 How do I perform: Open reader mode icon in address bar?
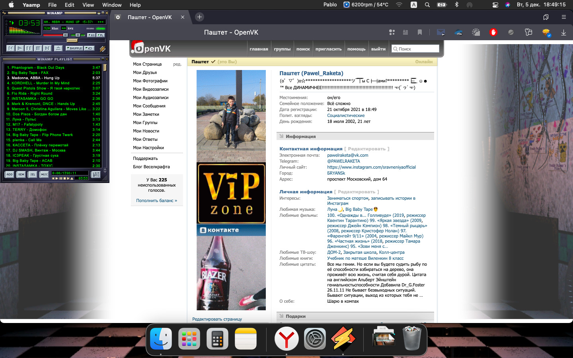(405, 33)
